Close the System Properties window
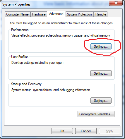This screenshot has height=139, width=125. [116, 3]
